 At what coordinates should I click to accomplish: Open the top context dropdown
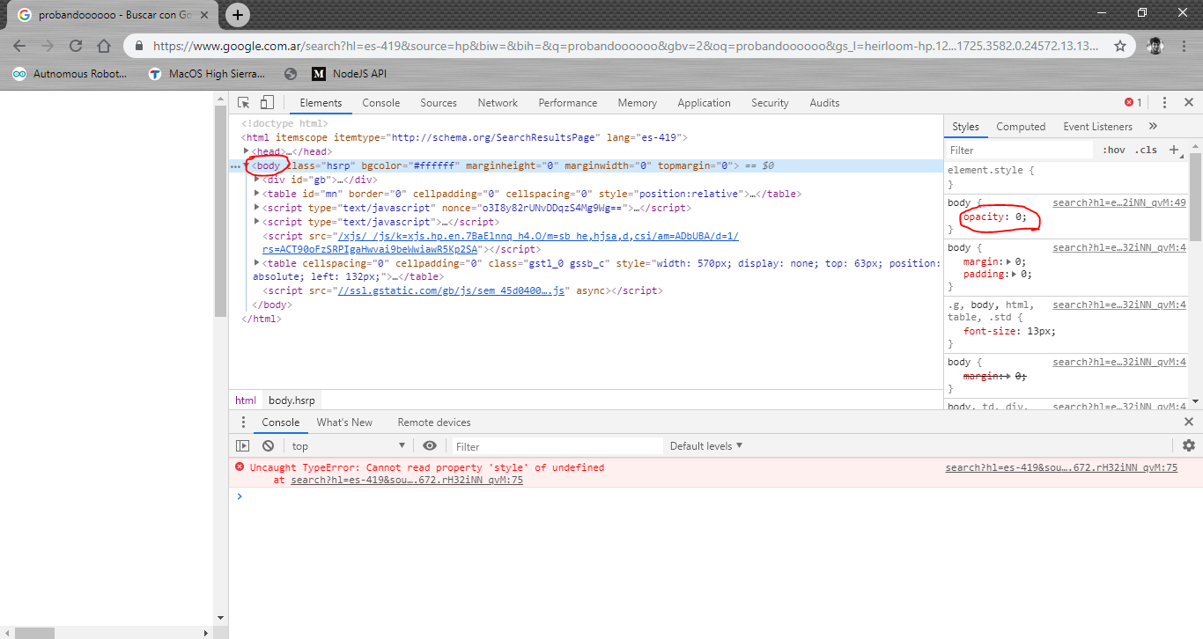349,446
